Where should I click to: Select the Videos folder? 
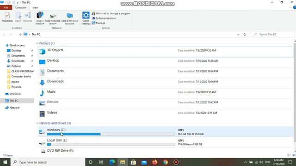tap(166, 114)
